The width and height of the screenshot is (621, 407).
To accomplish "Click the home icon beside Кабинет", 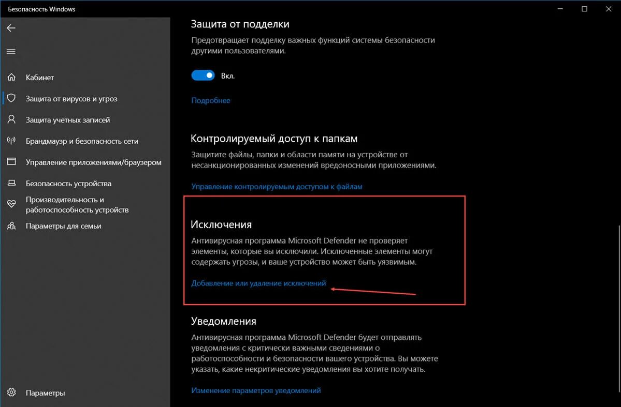I will (11, 77).
